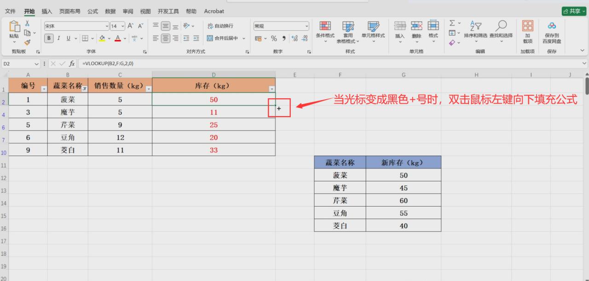Switch to the Acrobat tab

coord(214,11)
